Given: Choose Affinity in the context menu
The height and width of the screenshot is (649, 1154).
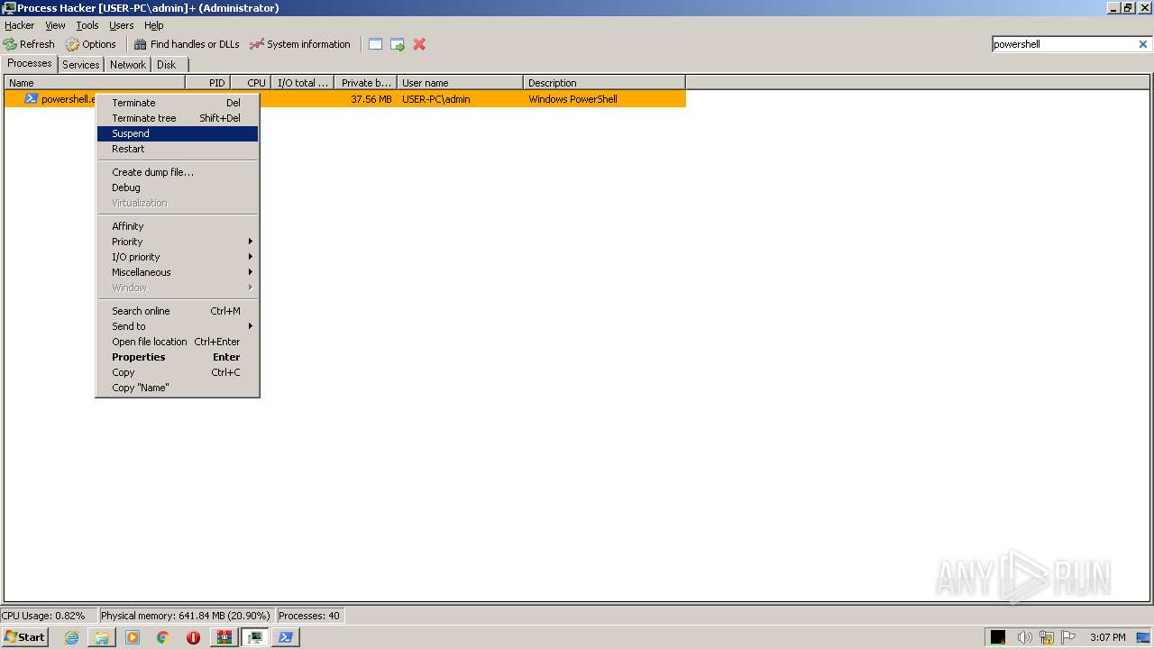Looking at the screenshot, I should 178,226.
